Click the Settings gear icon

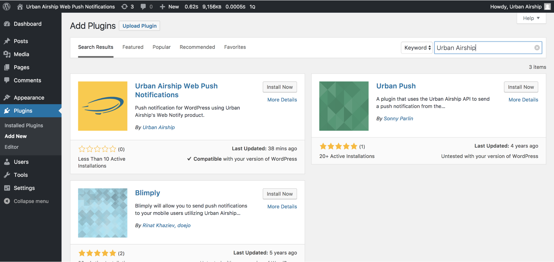click(x=7, y=188)
